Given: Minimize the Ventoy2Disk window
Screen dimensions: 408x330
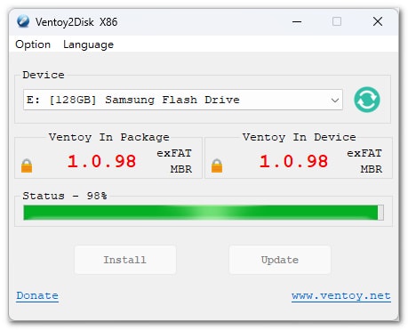Looking at the screenshot, I should (x=297, y=21).
